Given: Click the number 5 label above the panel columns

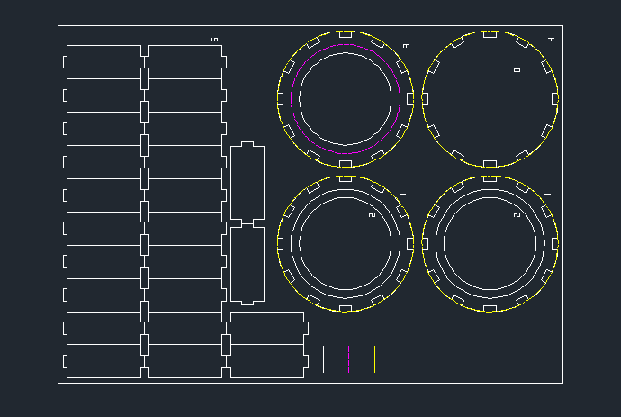Looking at the screenshot, I should pyautogui.click(x=214, y=40).
